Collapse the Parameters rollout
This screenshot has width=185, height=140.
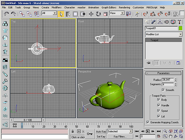pos(163,73)
